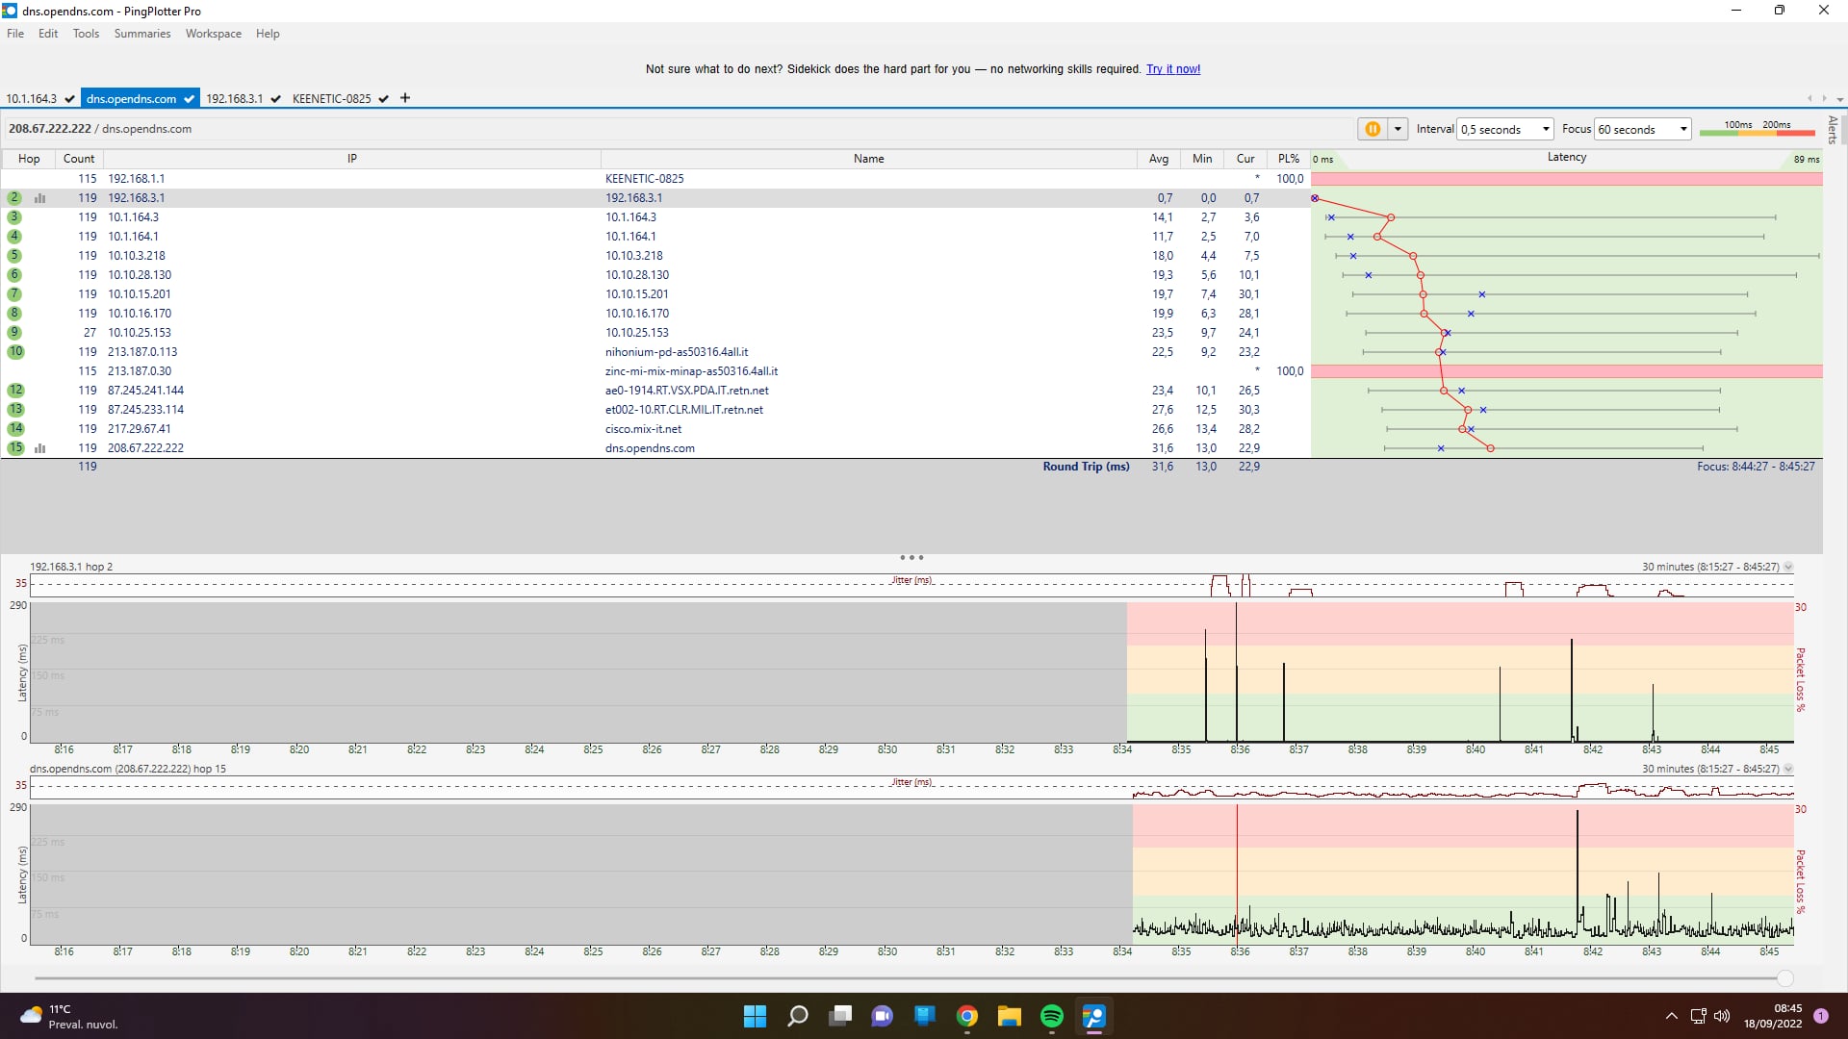The image size is (1848, 1039).
Task: Select the nihonium-pd-as50316.4all.it hop name
Action: point(677,352)
